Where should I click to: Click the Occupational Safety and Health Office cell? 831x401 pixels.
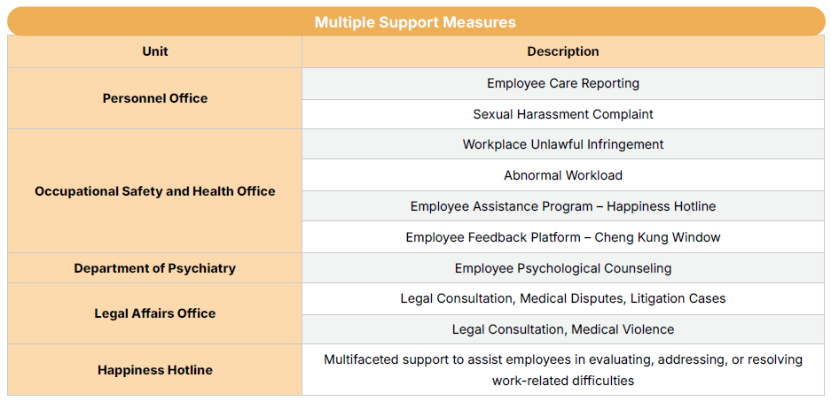click(155, 191)
